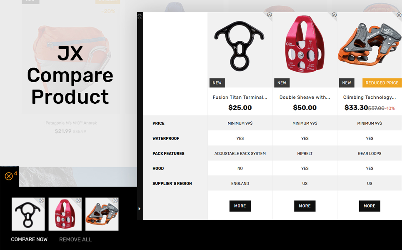This screenshot has width=402, height=250.
Task: Remove red pulley thumbnail from compare bar
Action: point(78,200)
